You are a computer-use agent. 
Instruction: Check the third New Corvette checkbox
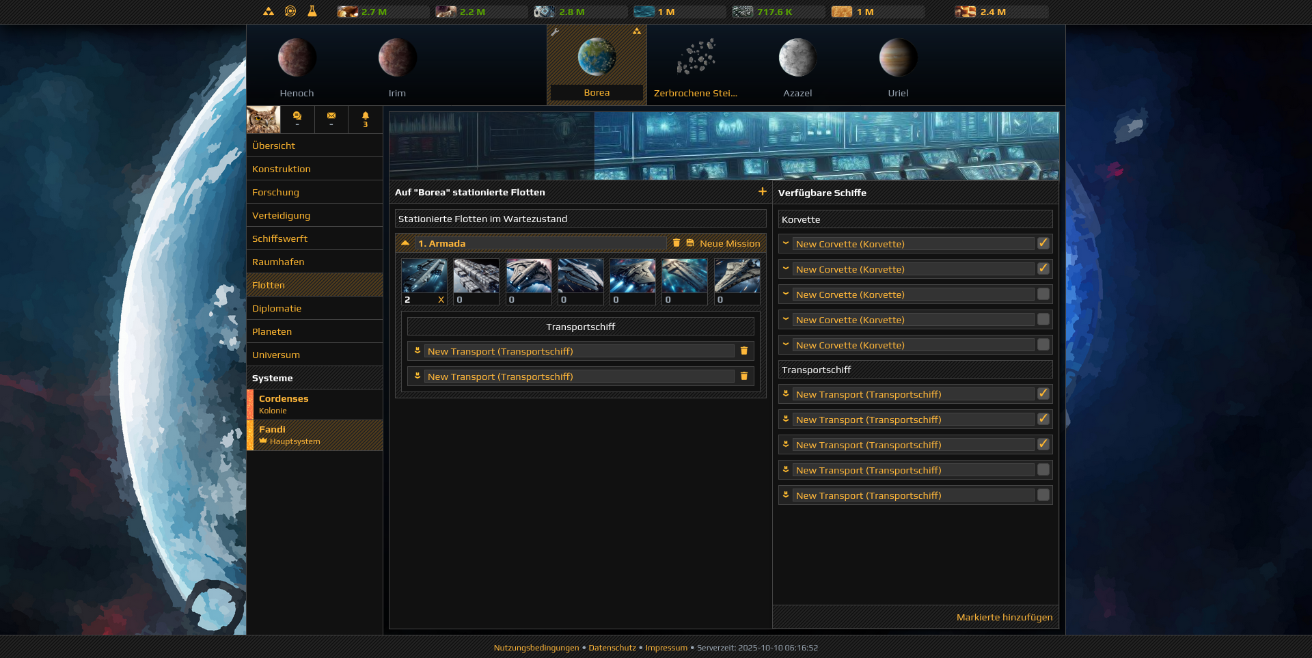click(x=1043, y=294)
